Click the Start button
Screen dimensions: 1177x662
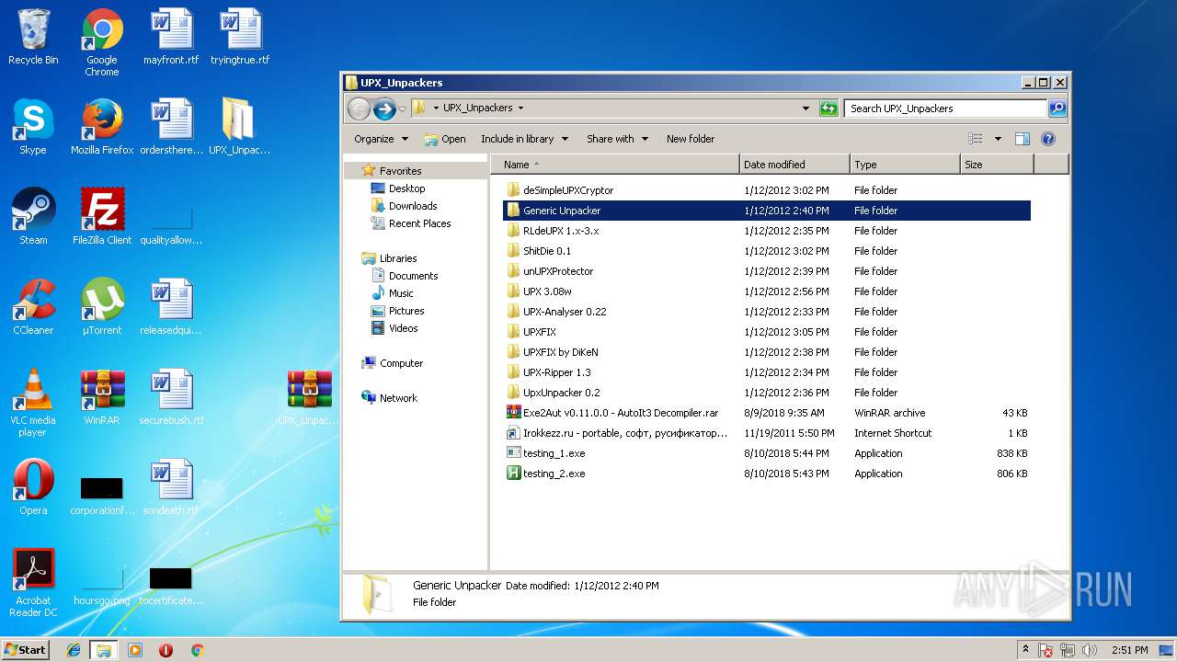coord(25,650)
